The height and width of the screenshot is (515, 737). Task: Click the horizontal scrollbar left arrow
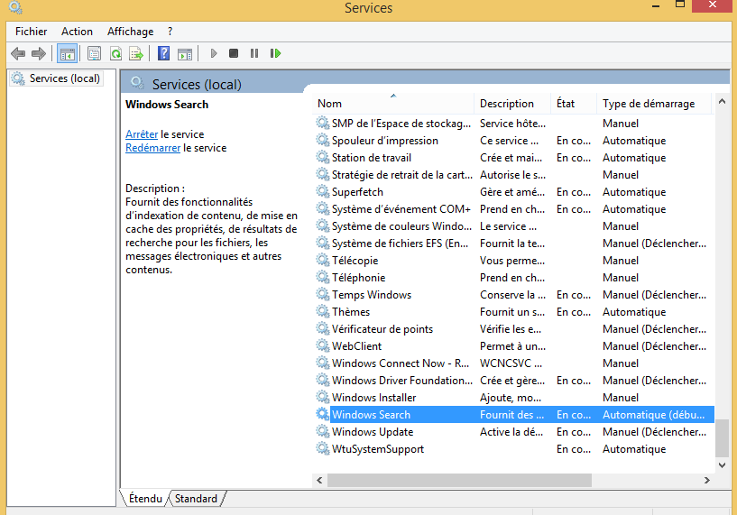[319, 480]
